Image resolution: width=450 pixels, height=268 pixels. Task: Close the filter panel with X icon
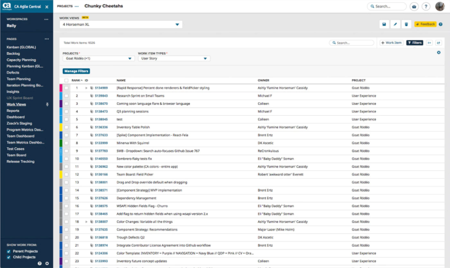pyautogui.click(x=439, y=52)
